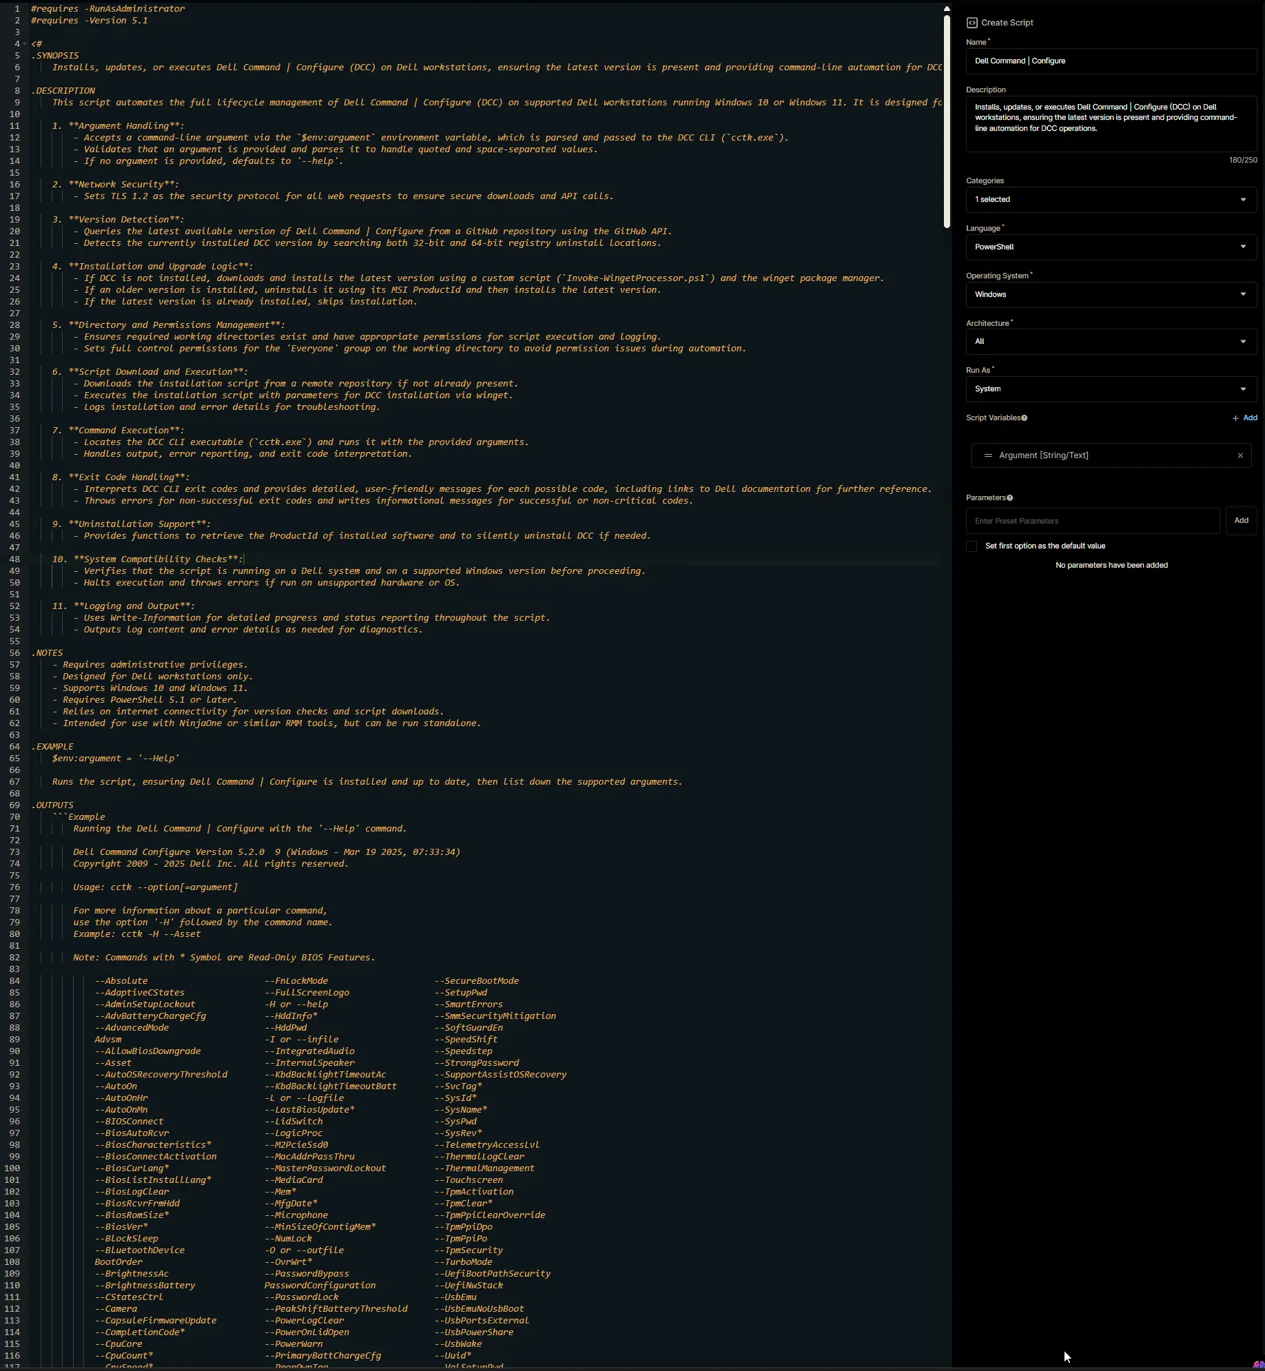
Task: Click the '.SYNOPSIS' line in the editor
Action: pyautogui.click(x=55, y=56)
